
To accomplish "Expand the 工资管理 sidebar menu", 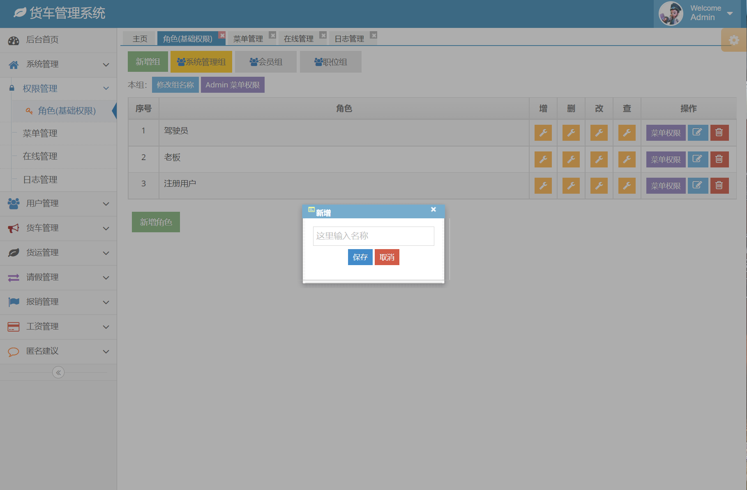I will point(58,327).
